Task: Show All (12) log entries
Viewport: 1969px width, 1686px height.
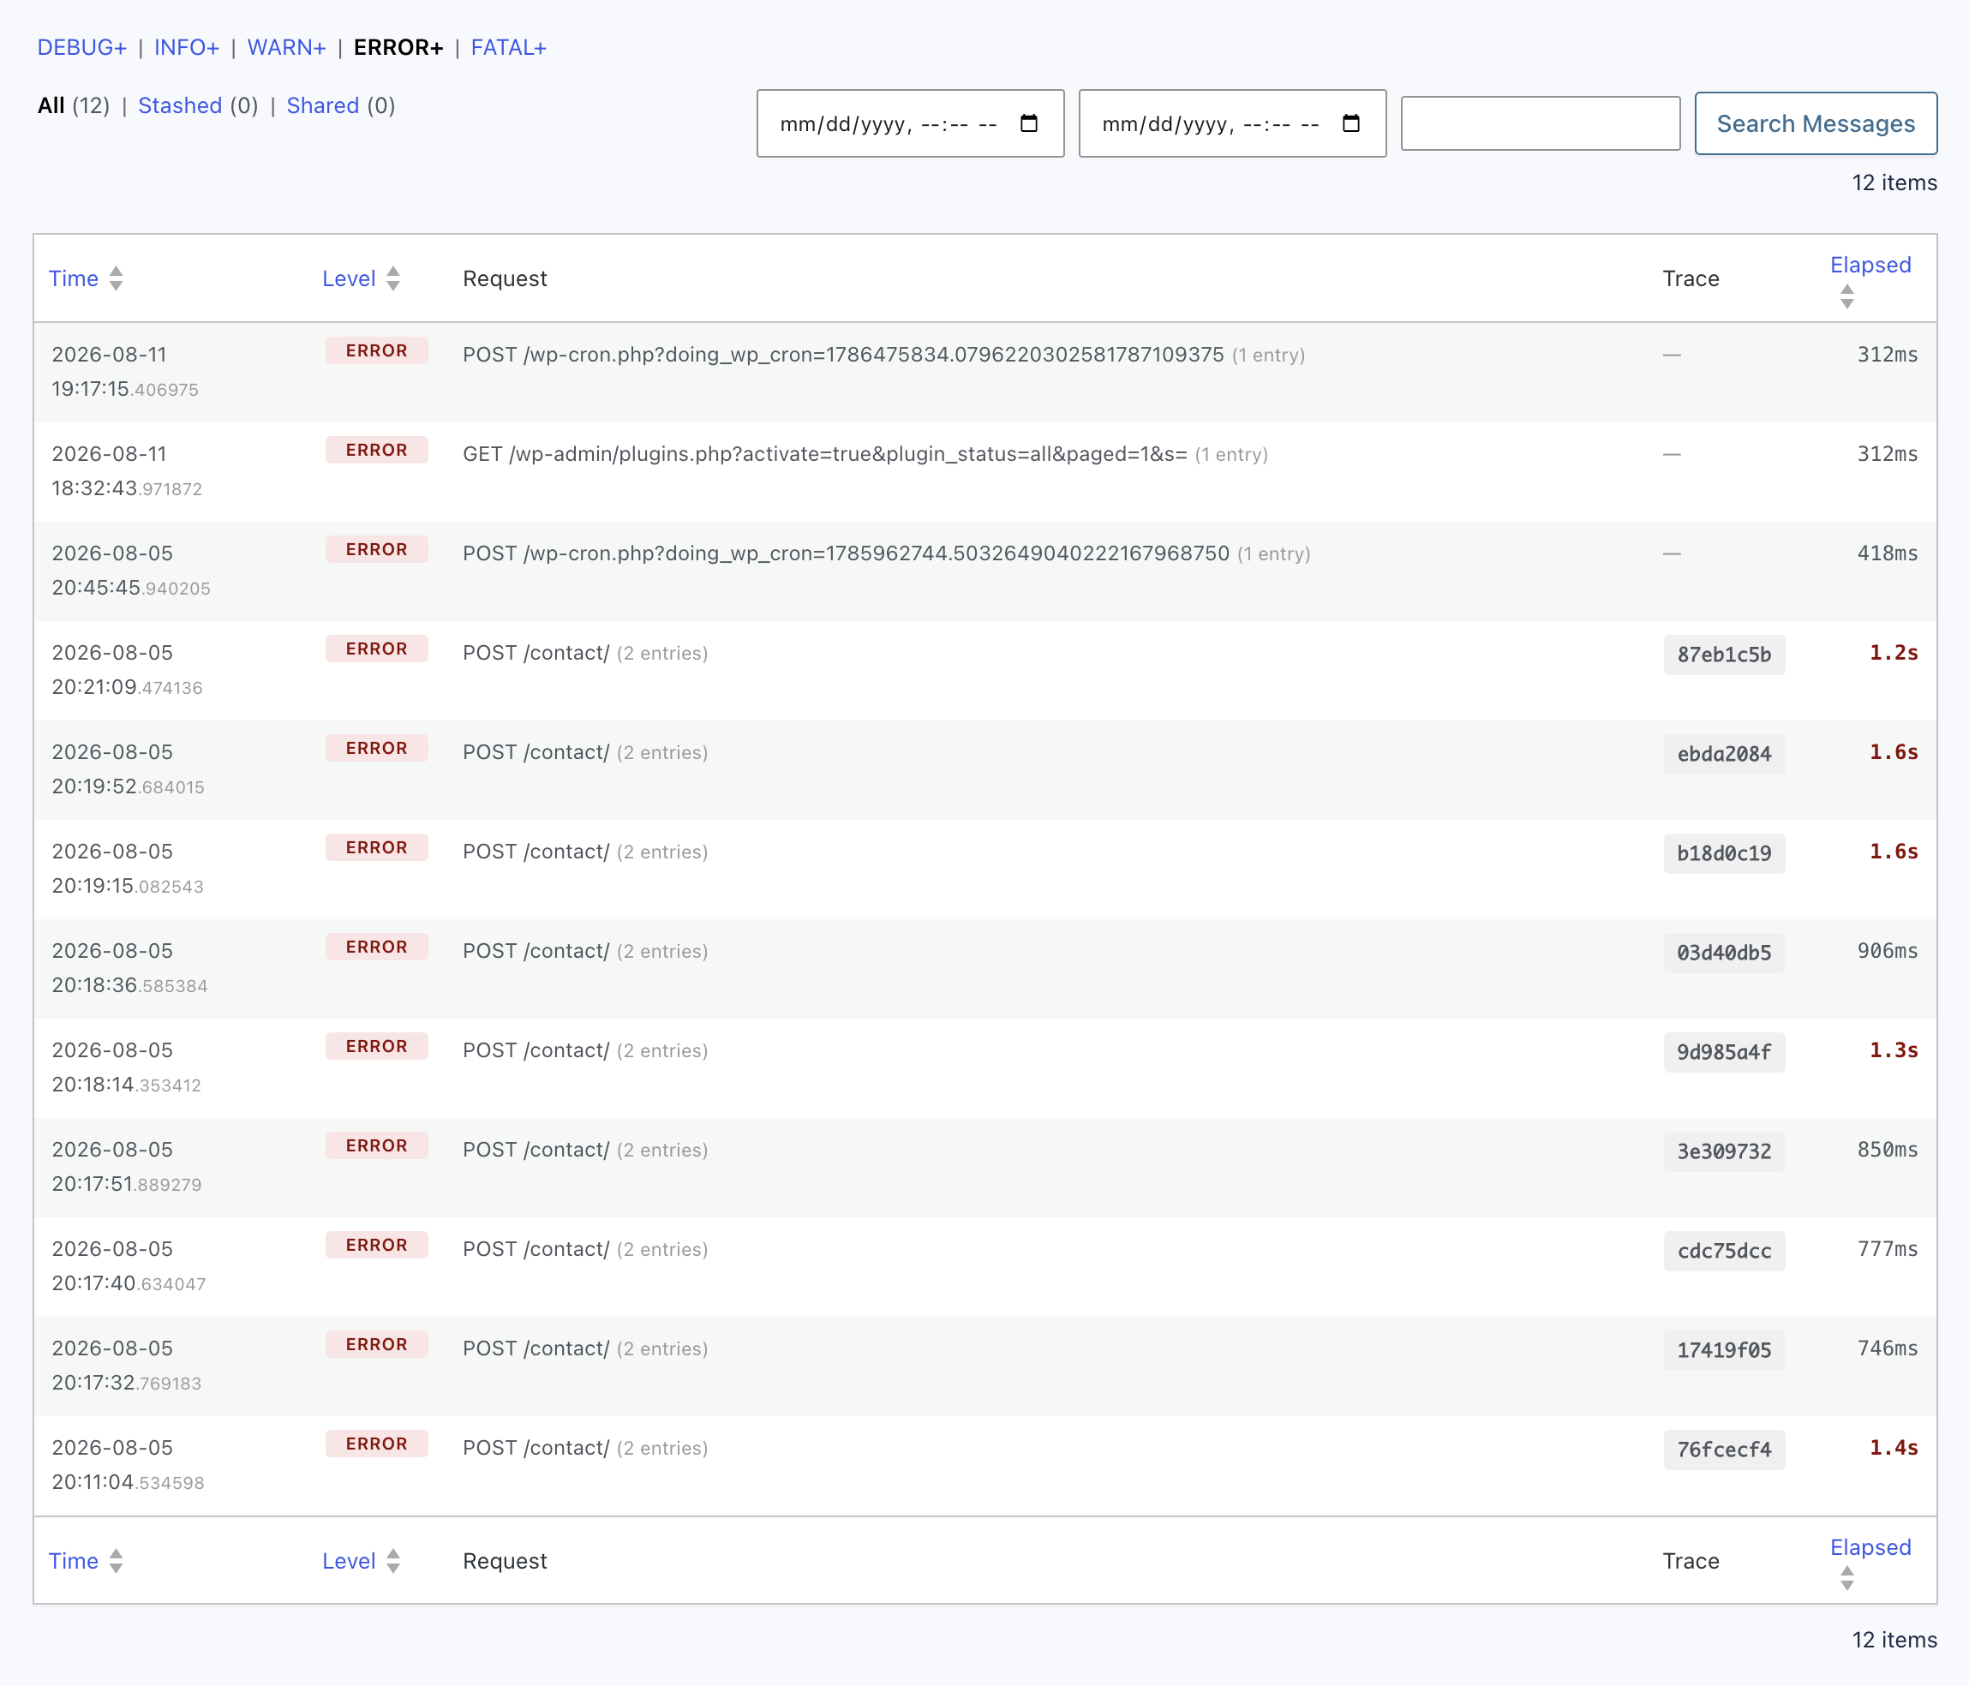Action: [73, 105]
